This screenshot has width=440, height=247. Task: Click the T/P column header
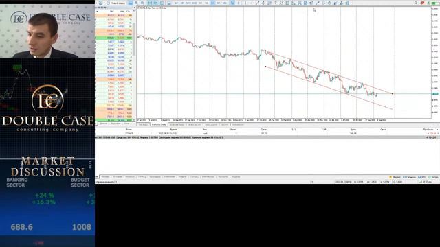[x=324, y=130]
